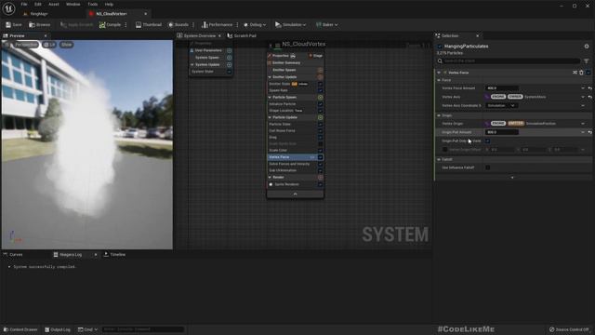Toggle the Initialize Particle module checkbox
This screenshot has width=595, height=335.
[320, 103]
